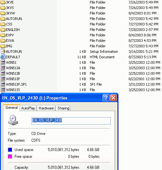Click the help question mark button
The height and width of the screenshot is (170, 162).
coord(106,98)
